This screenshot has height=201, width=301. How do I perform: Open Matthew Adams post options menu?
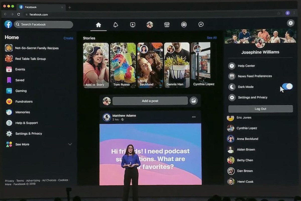[194, 117]
